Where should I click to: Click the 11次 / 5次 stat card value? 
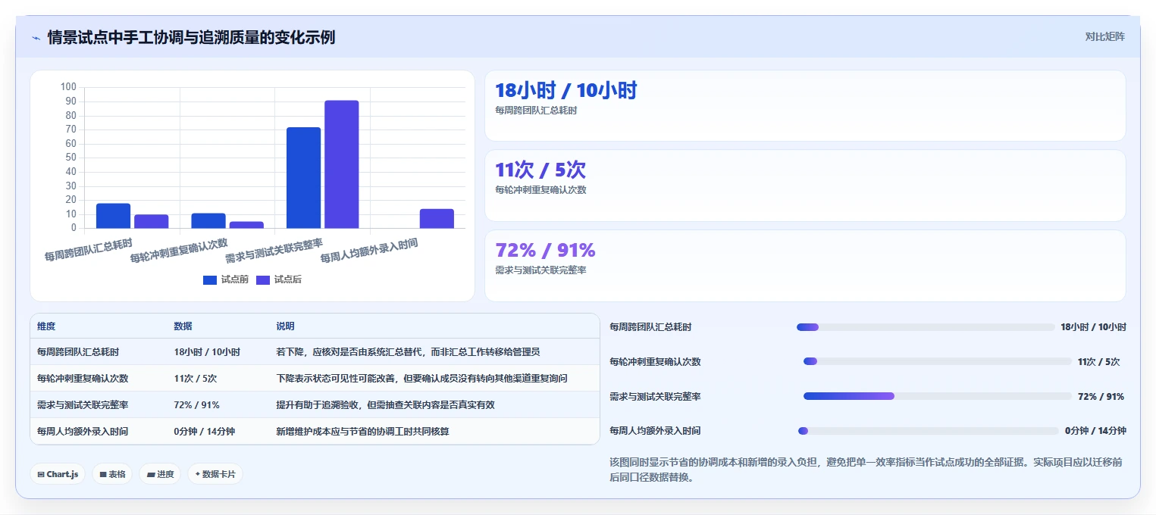pyautogui.click(x=540, y=170)
